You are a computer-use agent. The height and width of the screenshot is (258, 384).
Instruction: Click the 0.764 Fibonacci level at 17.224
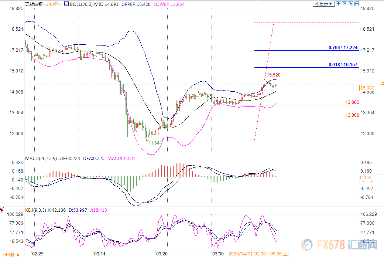tap(343, 48)
